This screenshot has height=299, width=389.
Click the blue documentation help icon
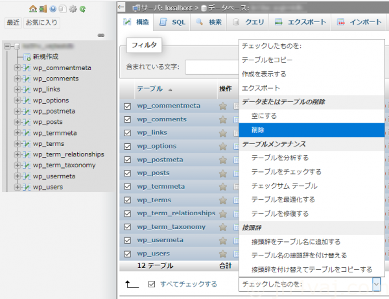click(x=53, y=8)
